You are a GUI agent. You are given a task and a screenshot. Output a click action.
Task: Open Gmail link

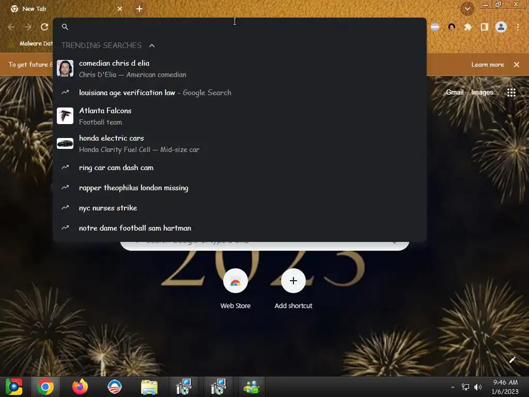coord(455,92)
